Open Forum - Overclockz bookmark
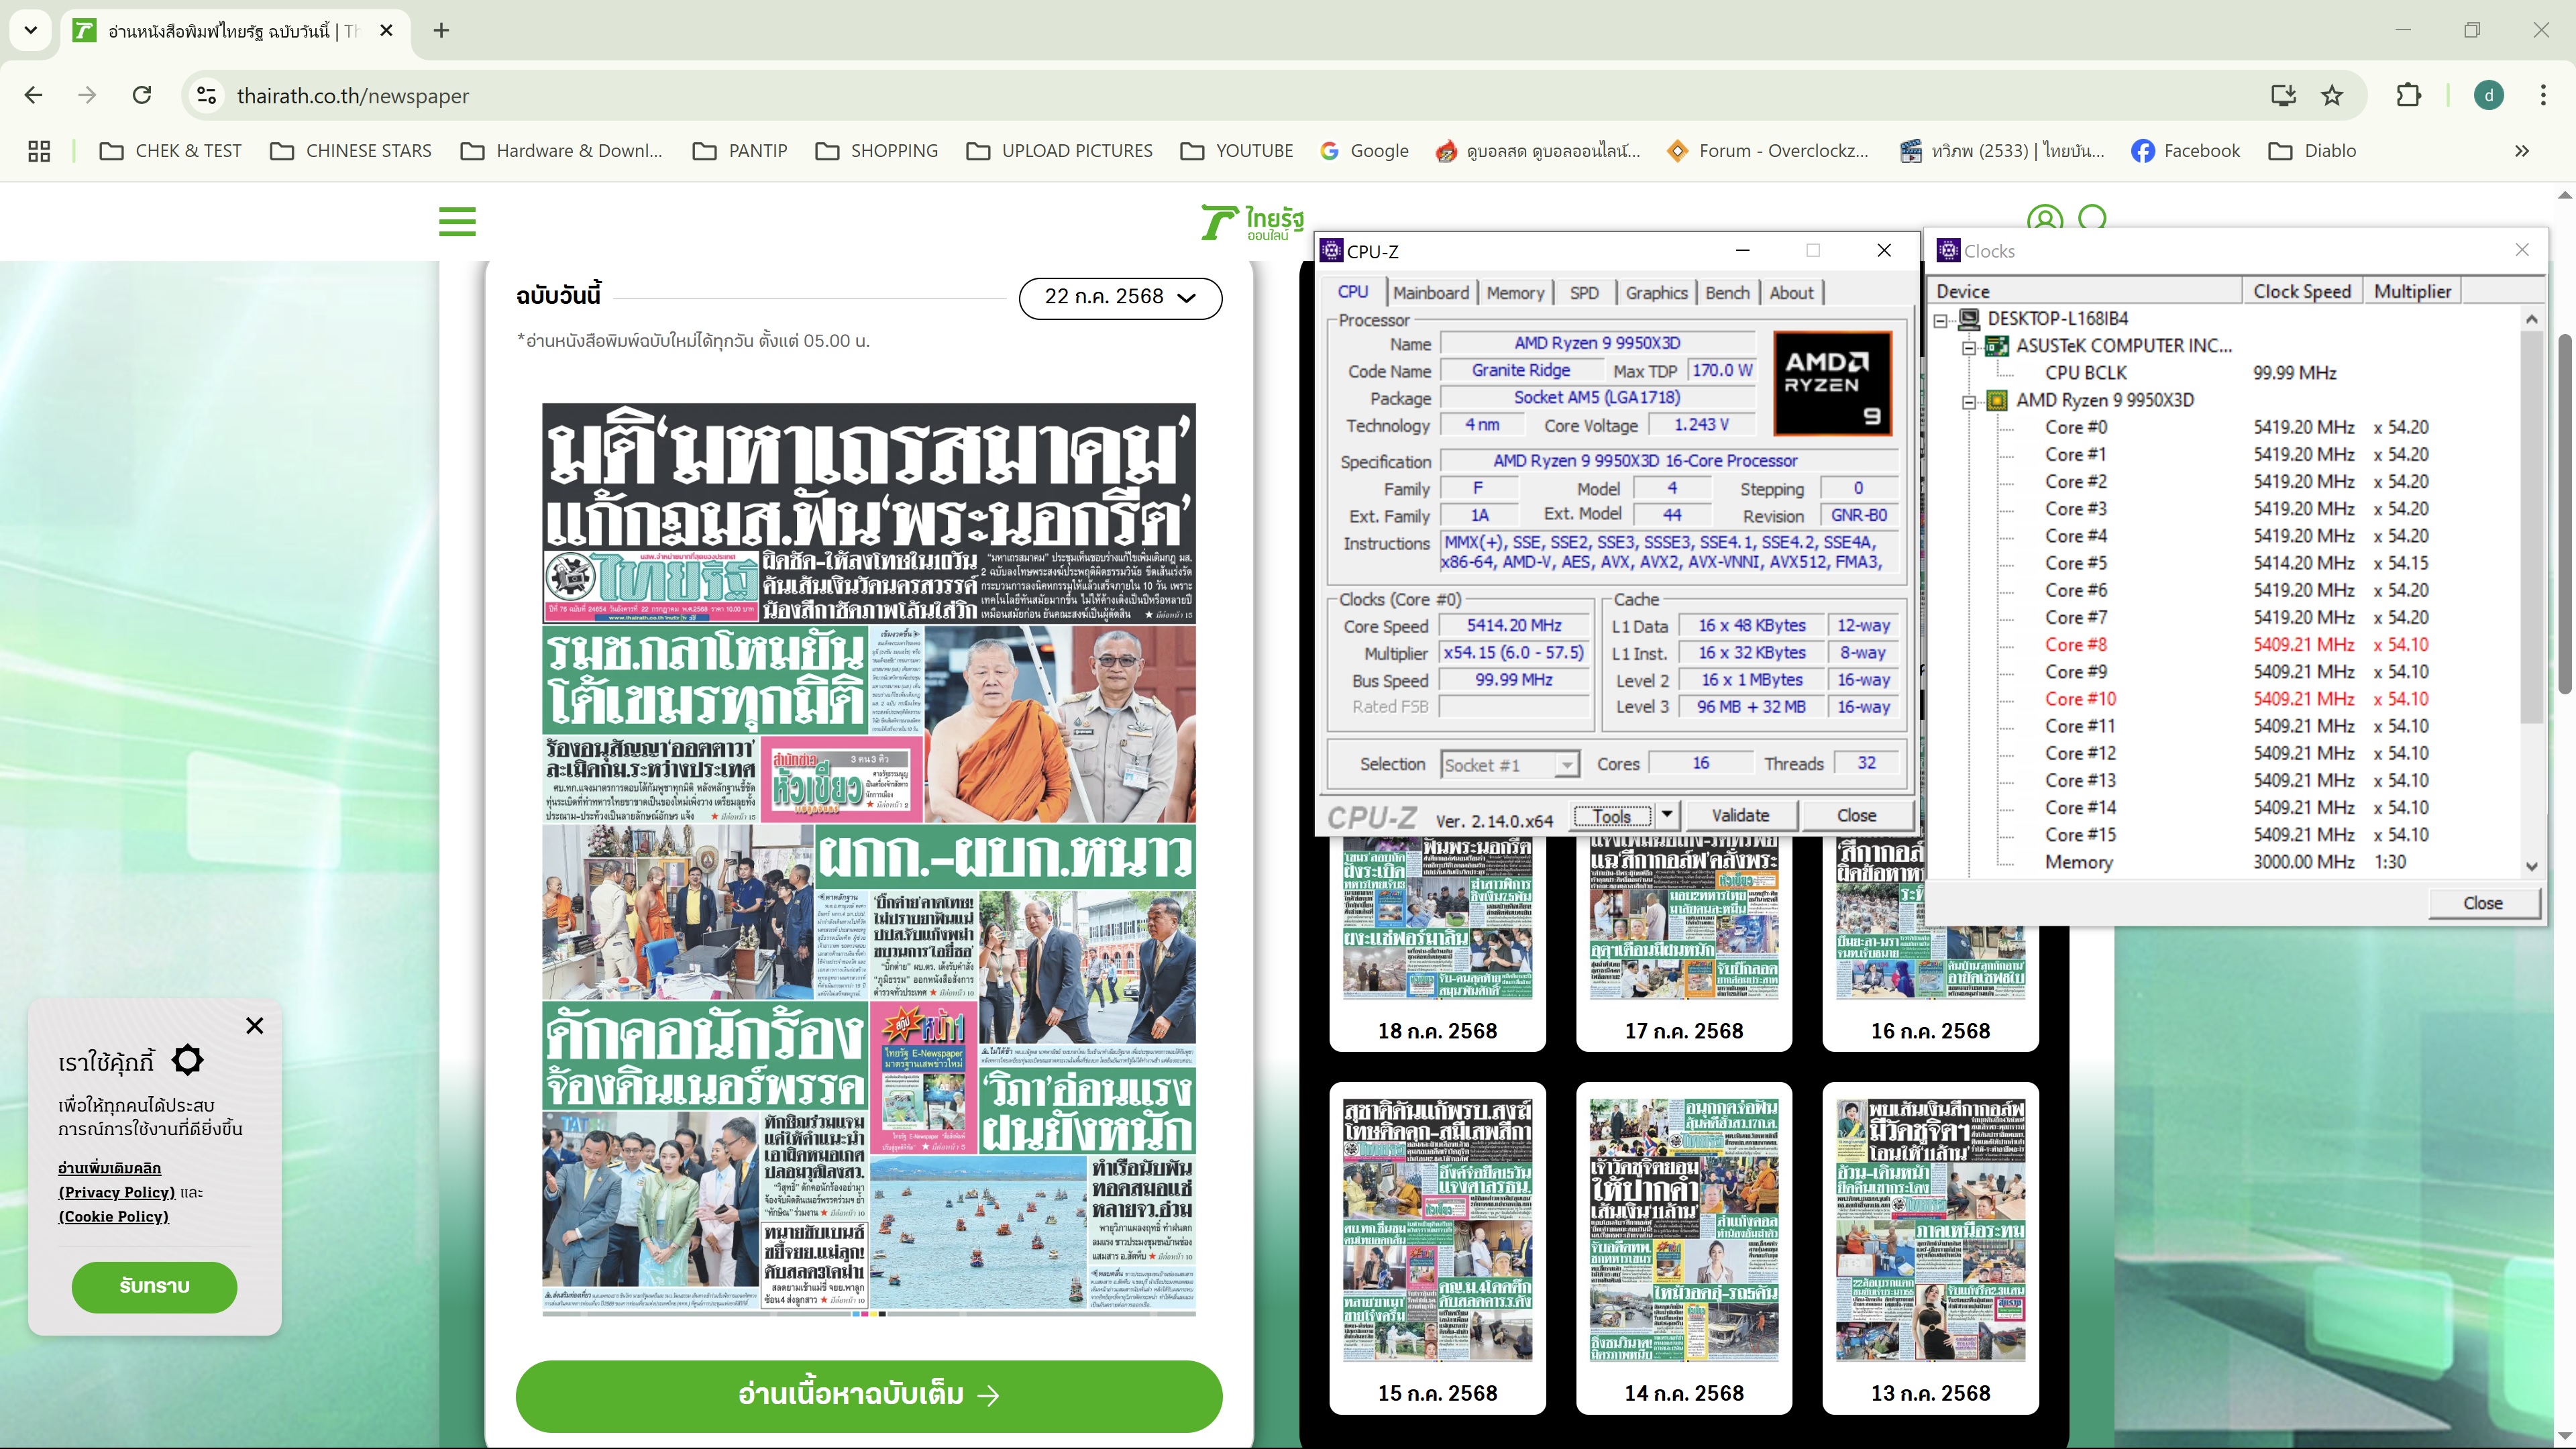The image size is (2576, 1449). click(1767, 151)
